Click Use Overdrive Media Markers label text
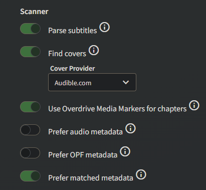 click(x=117, y=109)
